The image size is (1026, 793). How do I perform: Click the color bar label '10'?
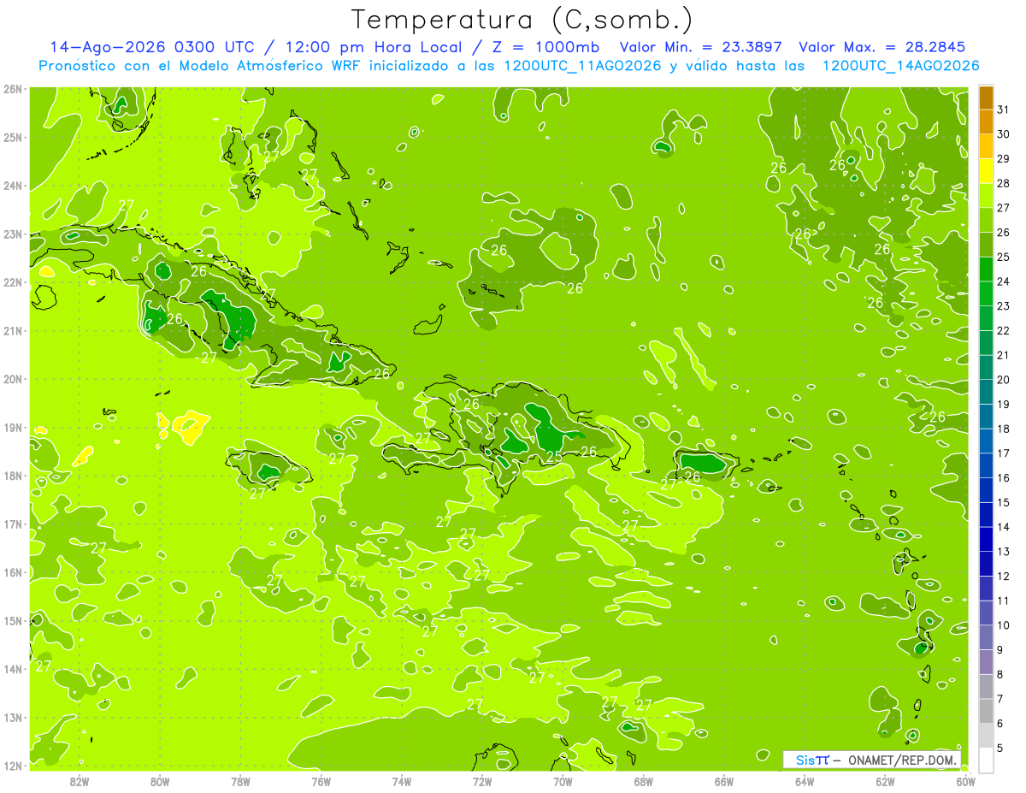tap(1003, 625)
